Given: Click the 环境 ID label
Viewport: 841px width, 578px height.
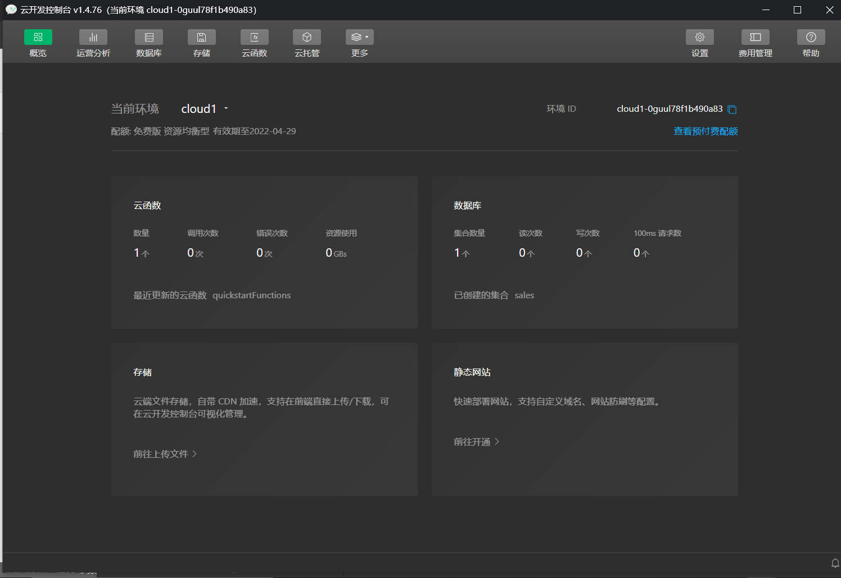Looking at the screenshot, I should [562, 109].
